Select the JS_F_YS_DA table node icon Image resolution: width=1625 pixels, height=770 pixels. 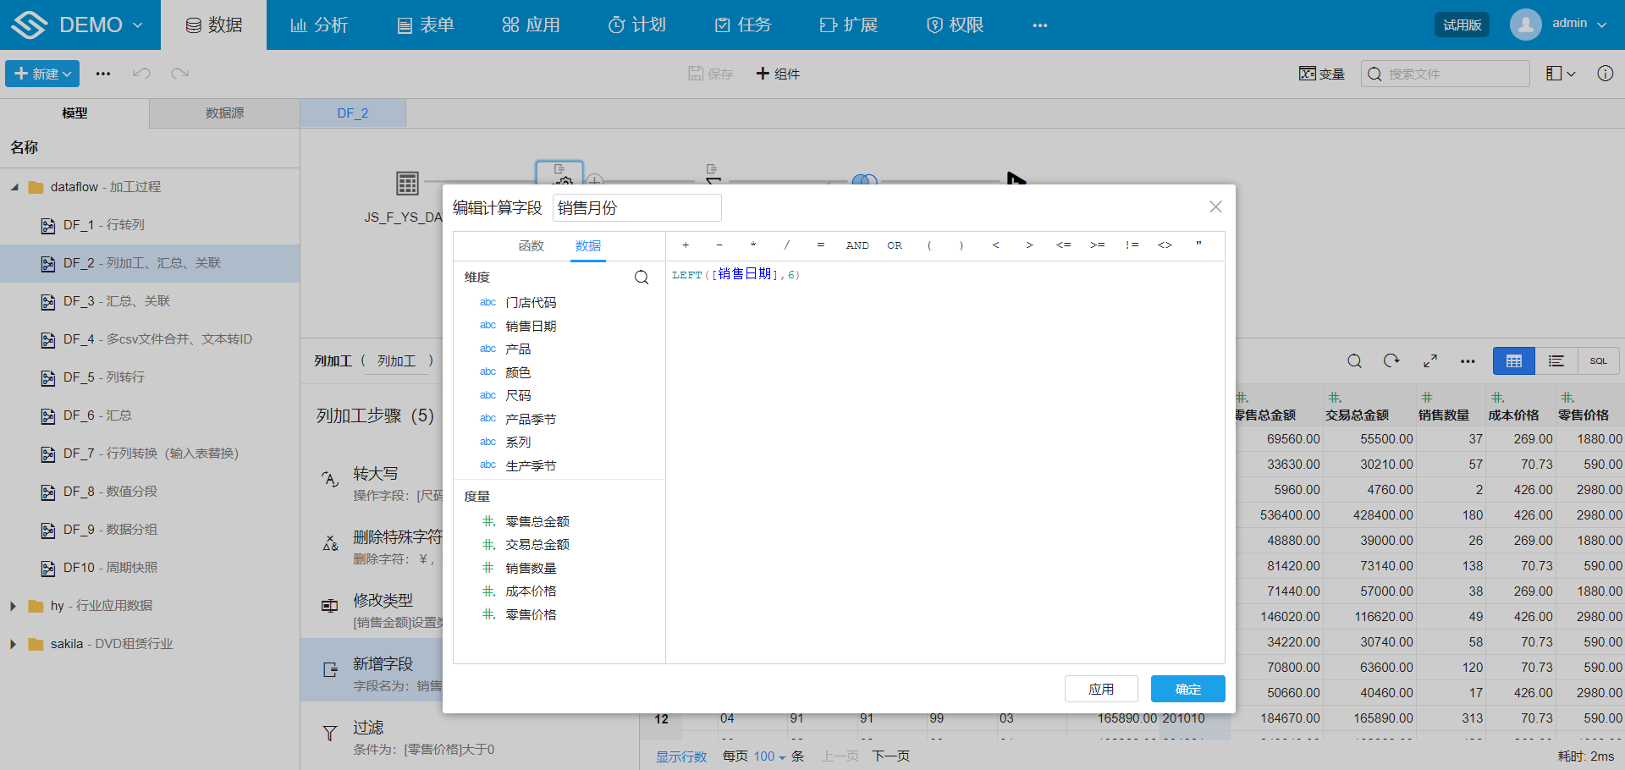[x=407, y=183]
